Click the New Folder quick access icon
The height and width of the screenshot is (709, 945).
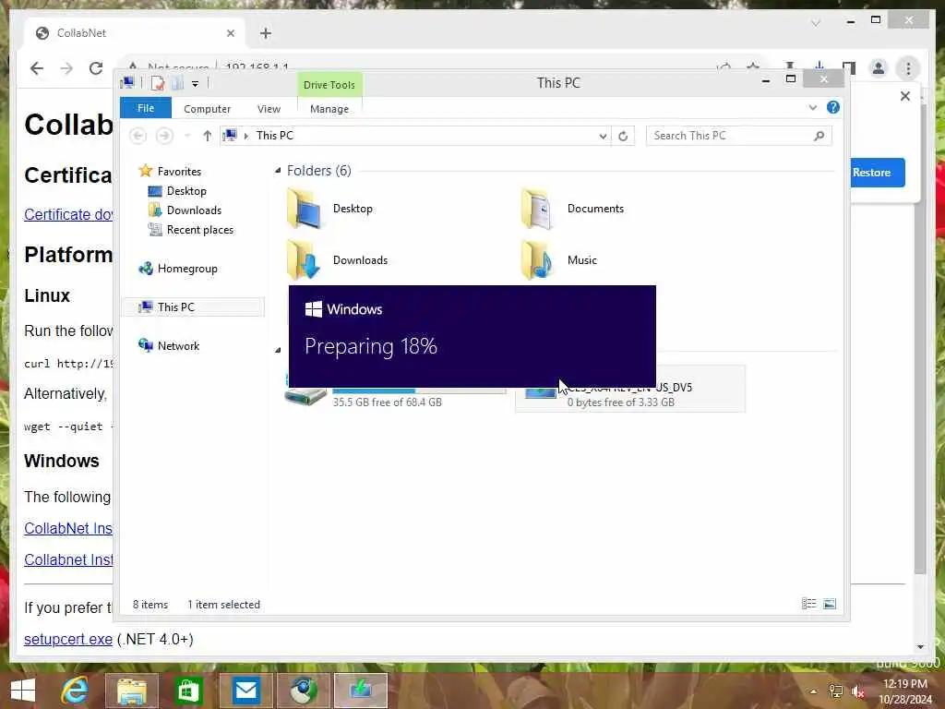pos(177,83)
